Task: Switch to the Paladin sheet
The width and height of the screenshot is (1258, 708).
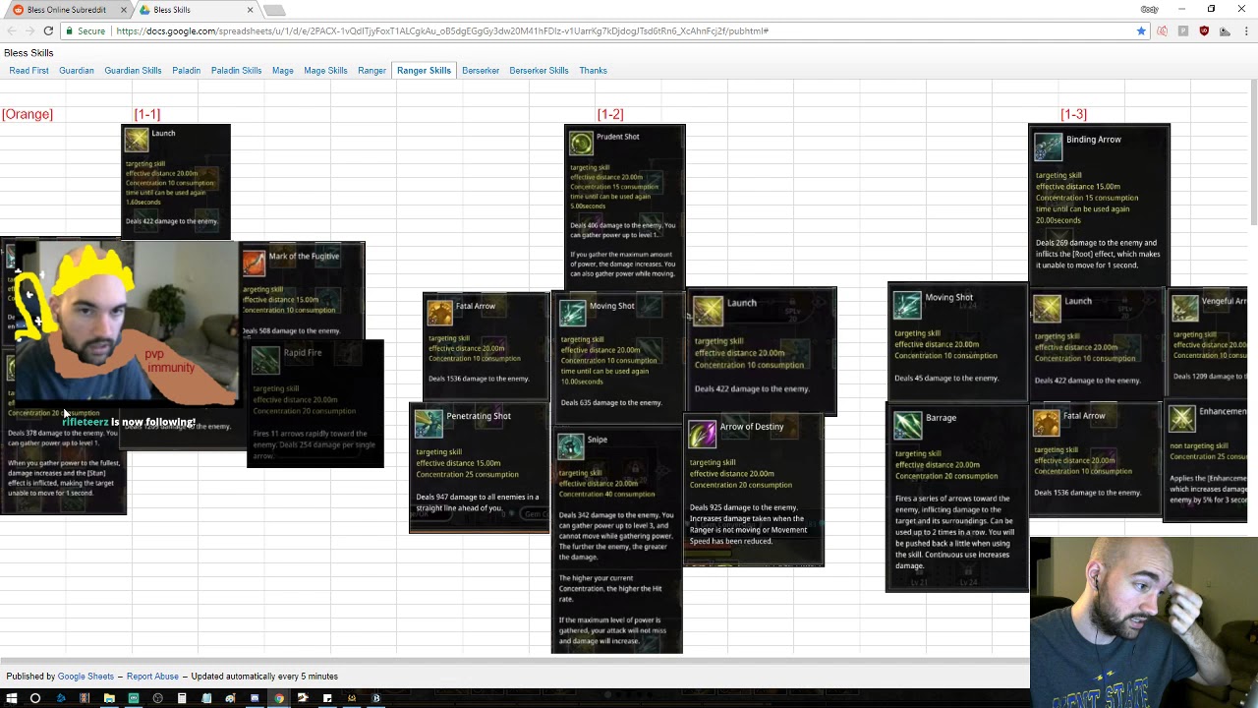Action: point(186,71)
